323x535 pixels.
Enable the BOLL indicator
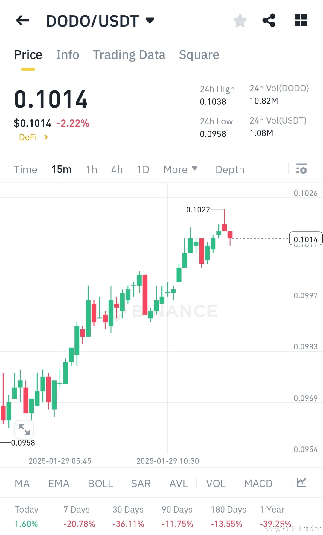pyautogui.click(x=100, y=483)
